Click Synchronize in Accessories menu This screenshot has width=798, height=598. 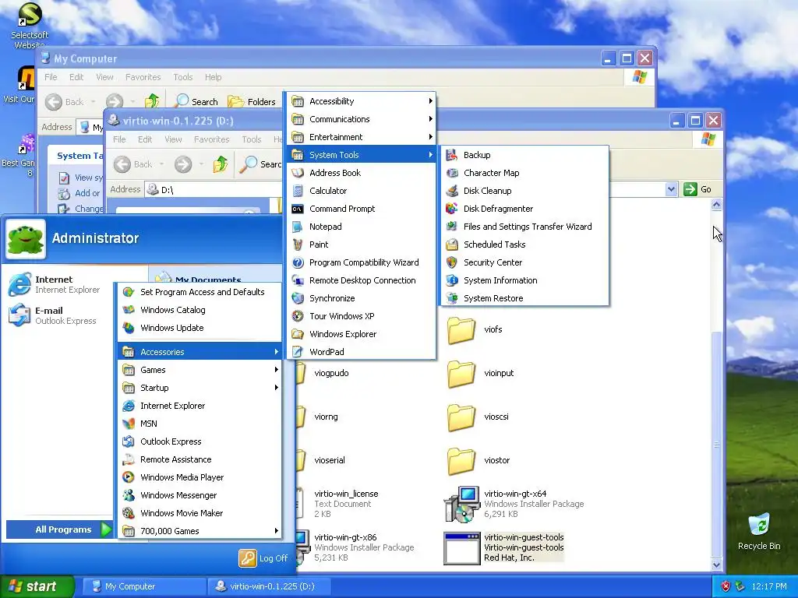[362, 298]
